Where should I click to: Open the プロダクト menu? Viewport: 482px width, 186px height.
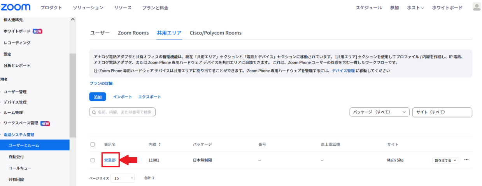click(x=51, y=8)
